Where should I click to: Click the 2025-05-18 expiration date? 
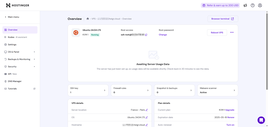[220, 117]
